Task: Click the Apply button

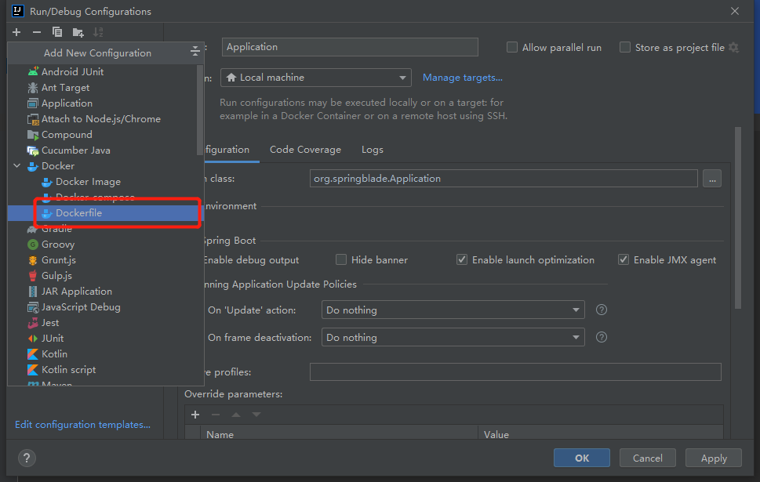Action: [714, 458]
